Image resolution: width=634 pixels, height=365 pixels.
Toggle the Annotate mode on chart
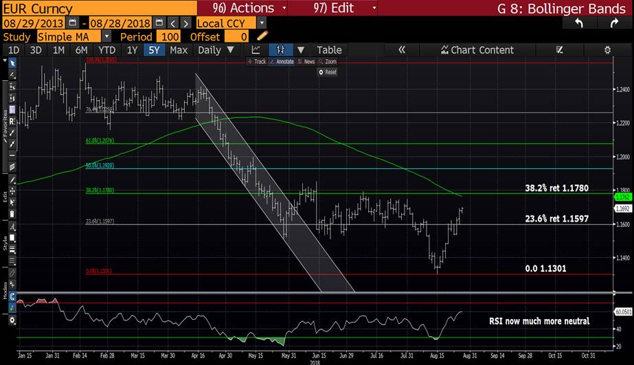282,62
